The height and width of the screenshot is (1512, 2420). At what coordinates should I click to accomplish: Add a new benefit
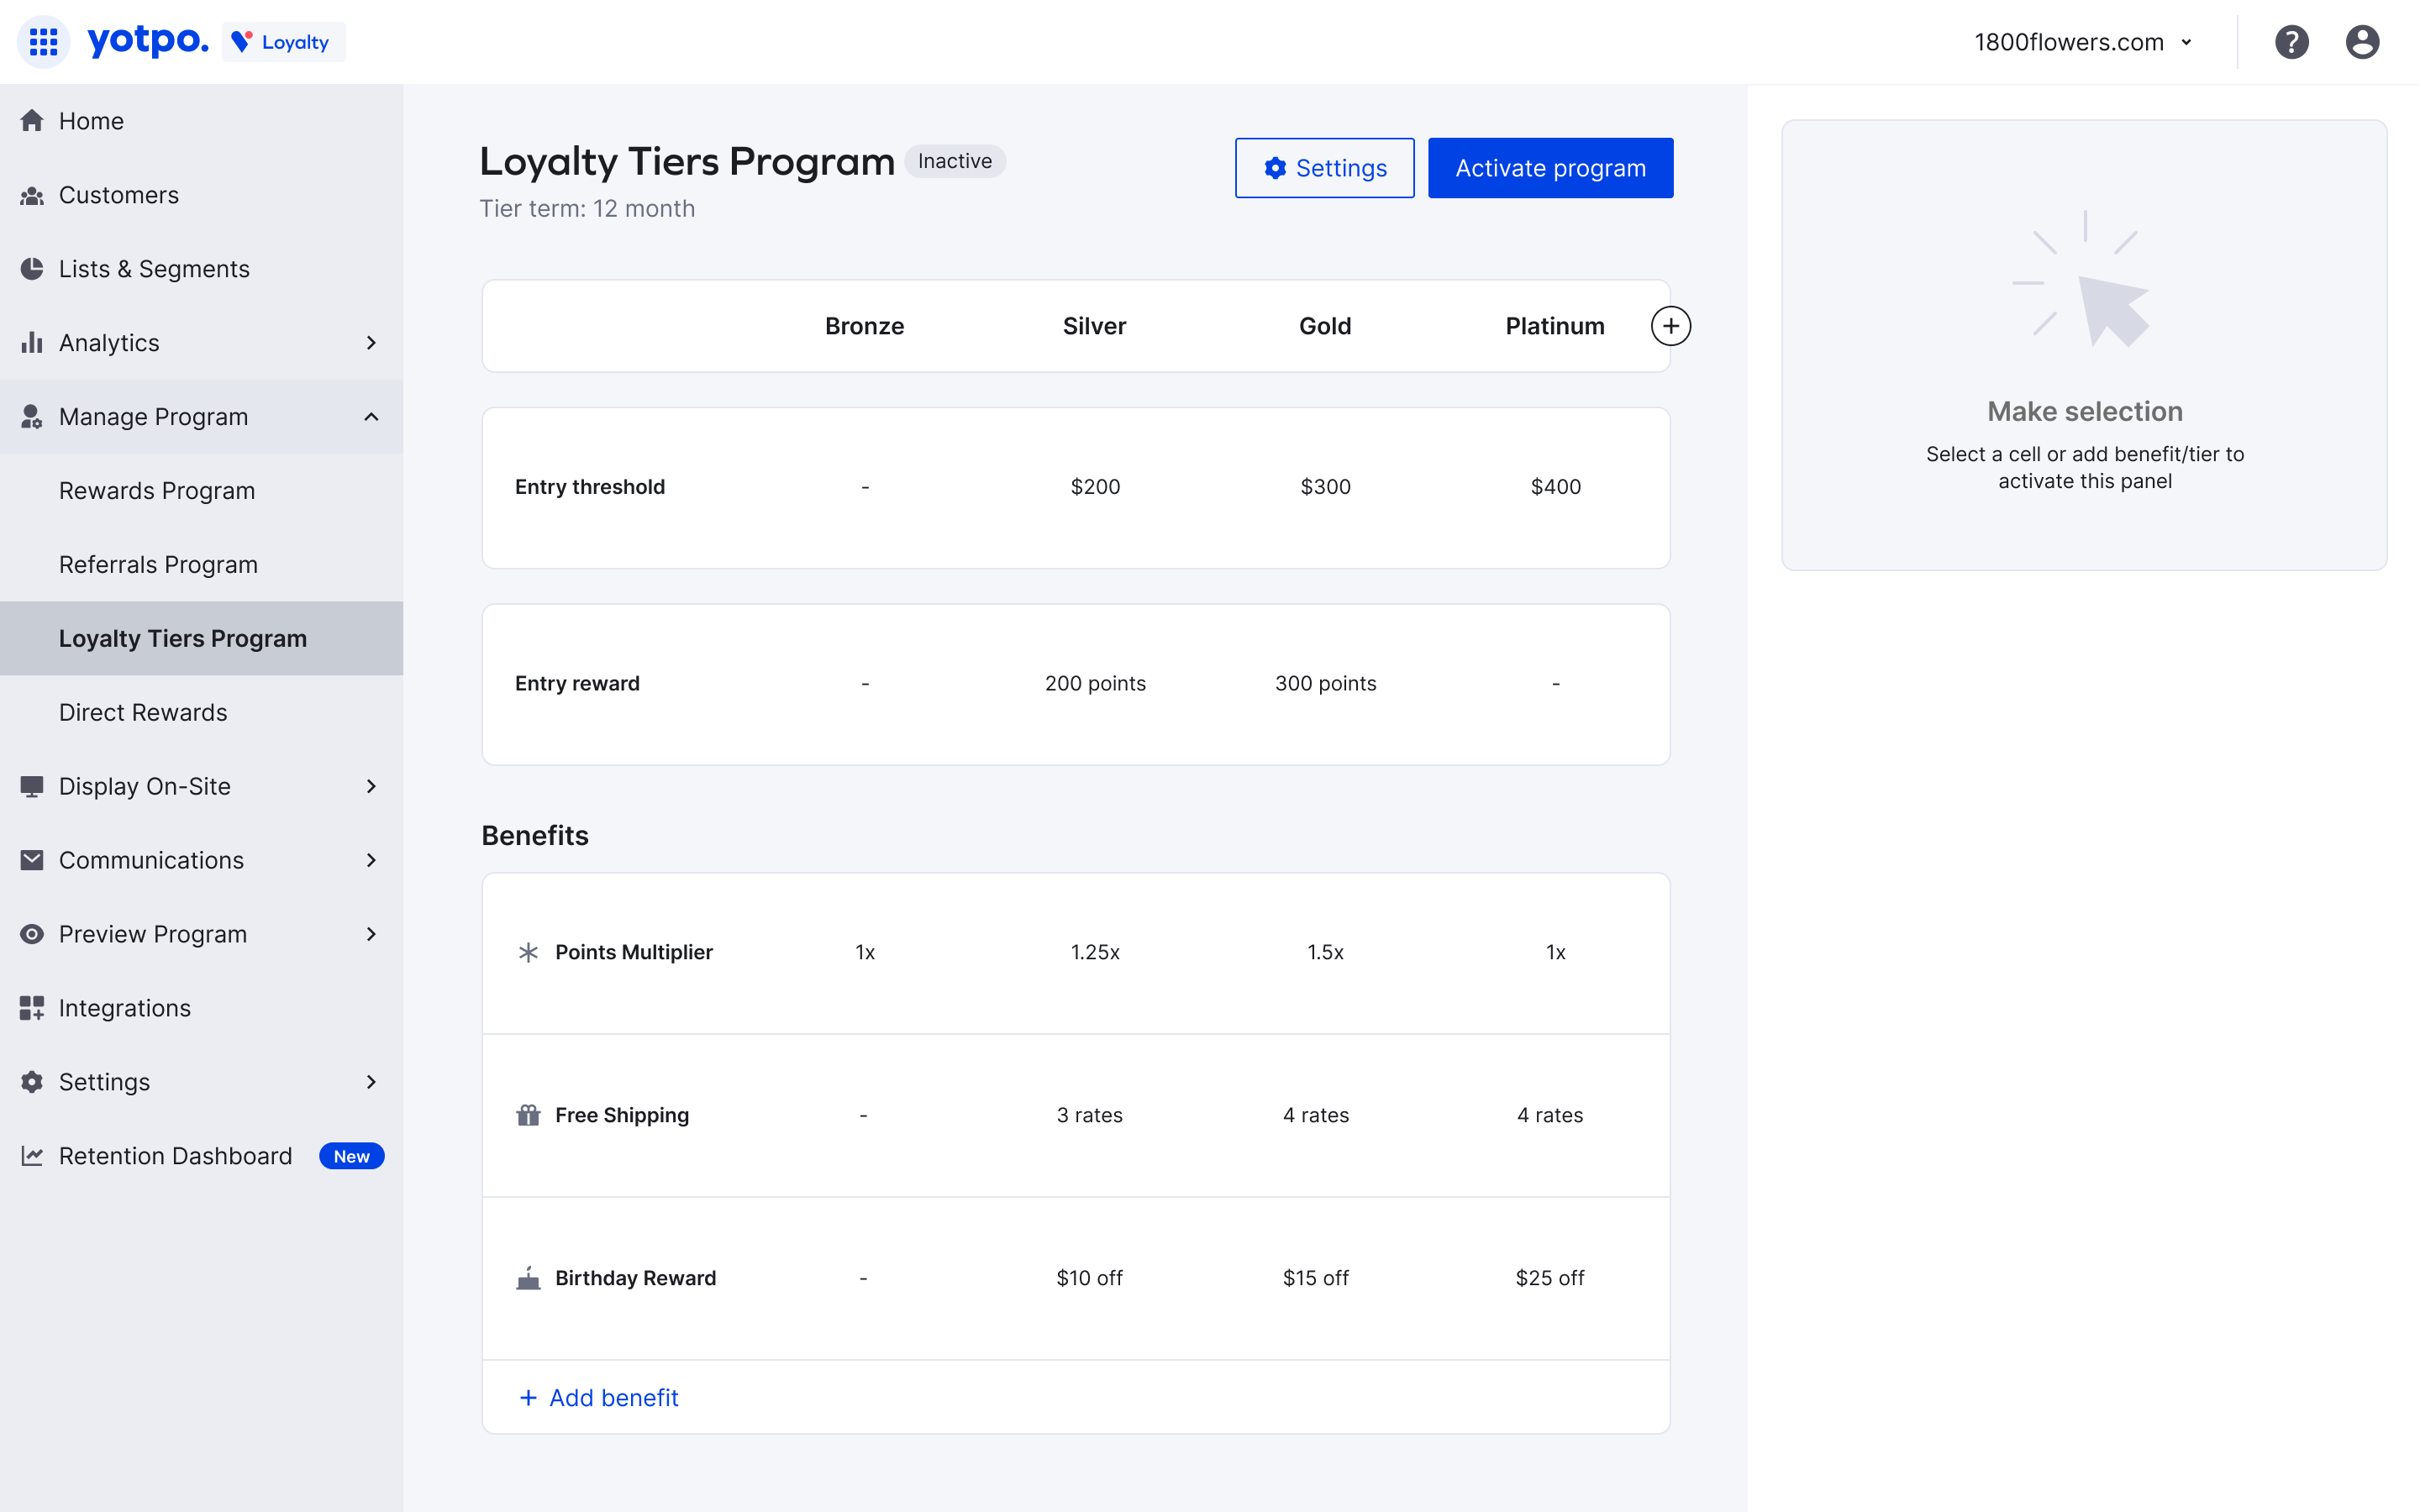point(598,1397)
